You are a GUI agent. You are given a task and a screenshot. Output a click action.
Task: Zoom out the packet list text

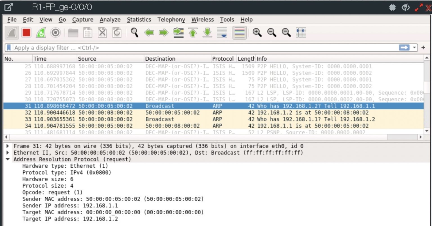[271, 33]
